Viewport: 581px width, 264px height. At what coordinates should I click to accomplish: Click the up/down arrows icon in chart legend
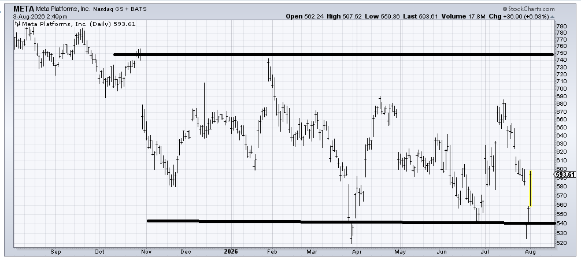tap(17, 24)
